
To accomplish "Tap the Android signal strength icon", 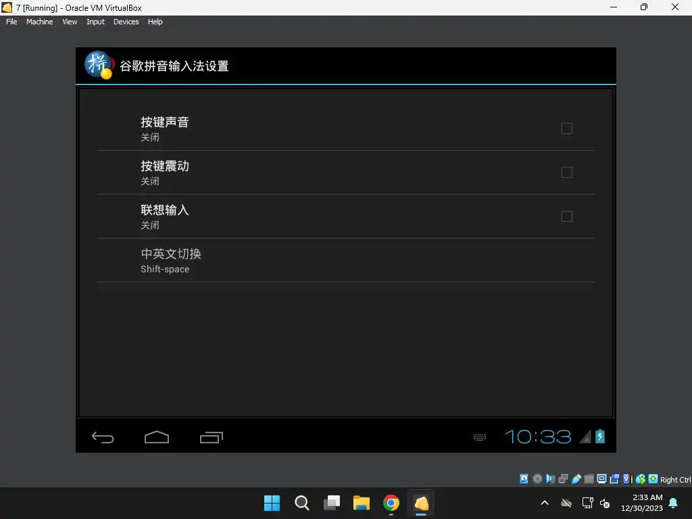I will (585, 437).
